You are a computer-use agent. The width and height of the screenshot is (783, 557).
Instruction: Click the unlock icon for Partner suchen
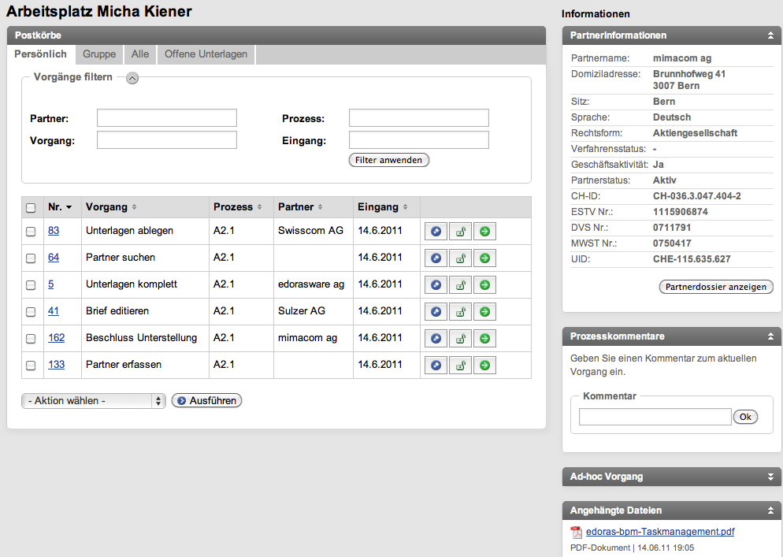click(460, 258)
